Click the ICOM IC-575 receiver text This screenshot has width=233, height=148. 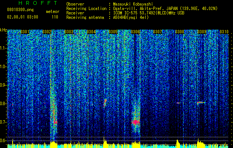point(149,13)
